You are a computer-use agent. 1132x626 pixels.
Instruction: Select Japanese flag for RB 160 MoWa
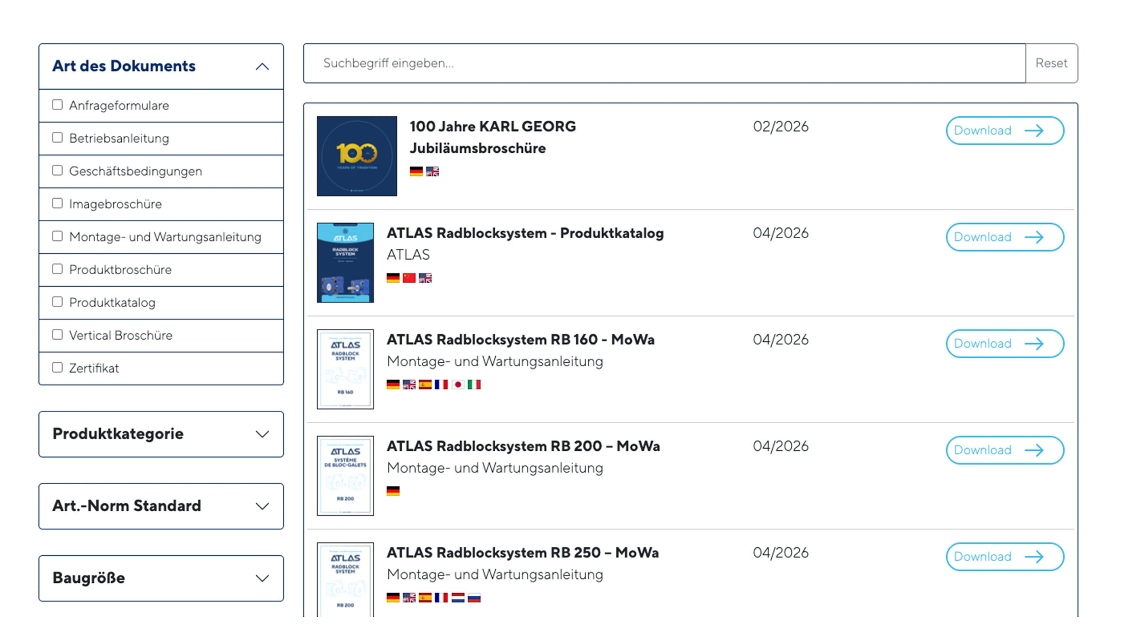[x=458, y=384]
